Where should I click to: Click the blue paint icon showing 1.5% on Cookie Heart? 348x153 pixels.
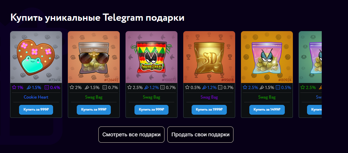pos(29,87)
